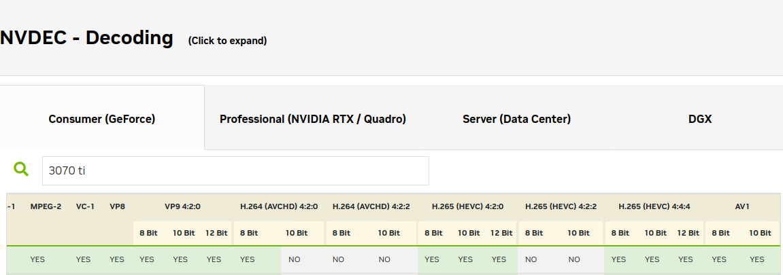The width and height of the screenshot is (783, 275).
Task: Focus the search field containing "3070 ti"
Action: click(x=235, y=170)
